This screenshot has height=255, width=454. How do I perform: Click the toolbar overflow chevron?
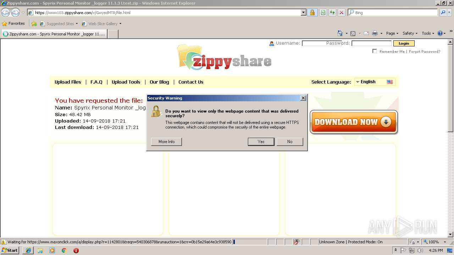pyautogui.click(x=451, y=32)
